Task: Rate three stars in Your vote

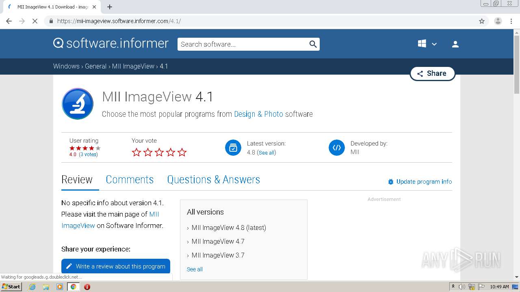Action: tap(159, 152)
